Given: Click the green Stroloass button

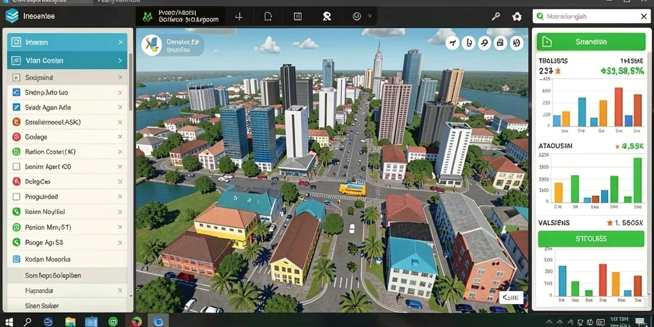Looking at the screenshot, I should click(591, 239).
